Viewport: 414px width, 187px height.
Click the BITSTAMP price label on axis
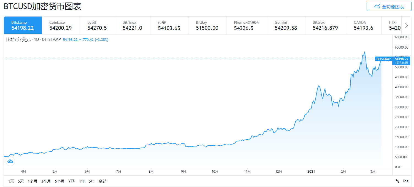(383, 59)
